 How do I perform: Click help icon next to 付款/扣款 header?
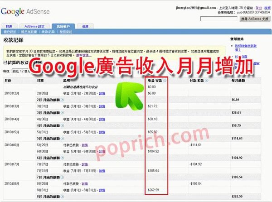pos(206,81)
